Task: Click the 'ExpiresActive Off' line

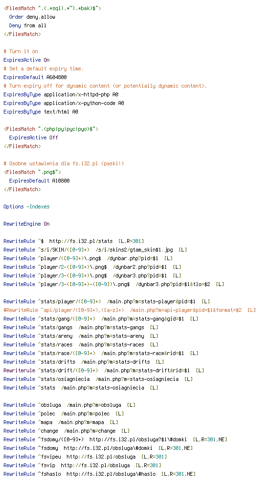Action: (x=34, y=138)
